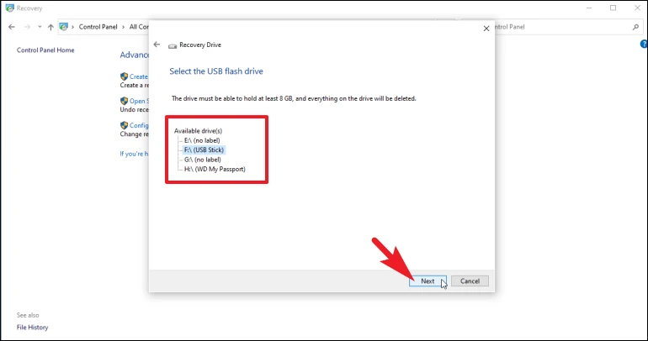Viewport: 648px width, 341px height.
Task: Click the Back arrow in the Control Panel window
Action: 11,27
